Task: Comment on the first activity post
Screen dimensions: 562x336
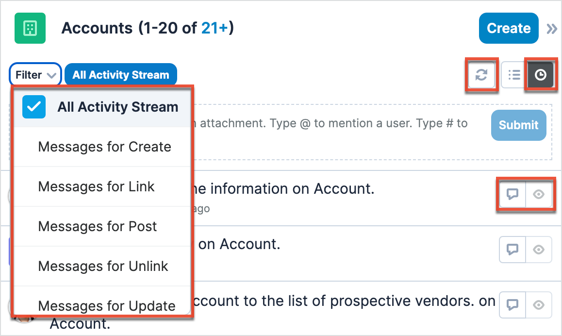Action: 512,195
